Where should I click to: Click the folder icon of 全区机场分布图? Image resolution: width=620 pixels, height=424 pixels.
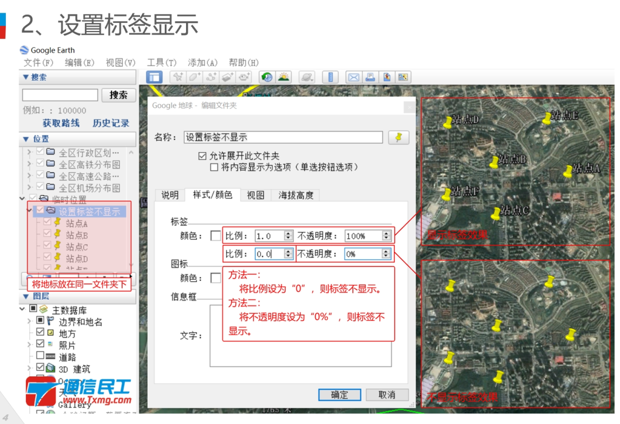tap(51, 187)
